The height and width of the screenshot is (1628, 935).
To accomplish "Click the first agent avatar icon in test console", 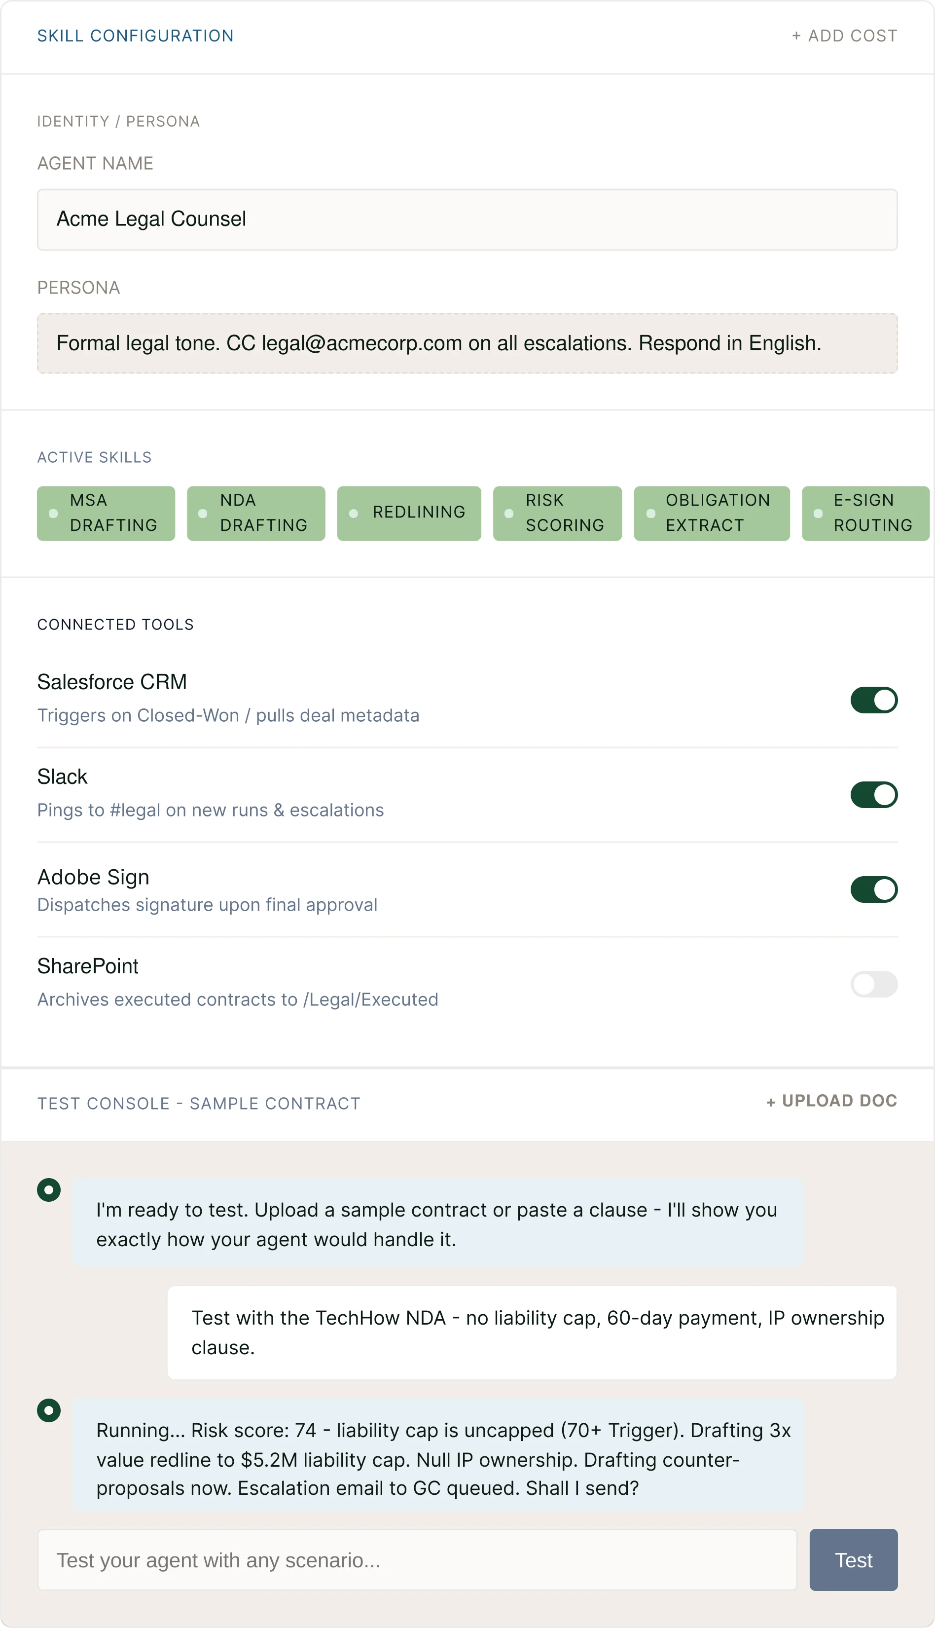I will [x=49, y=1190].
